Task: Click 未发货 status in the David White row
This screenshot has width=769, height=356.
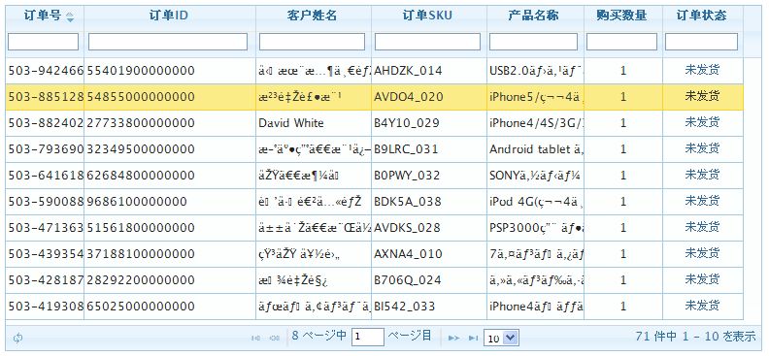Action: pos(702,123)
